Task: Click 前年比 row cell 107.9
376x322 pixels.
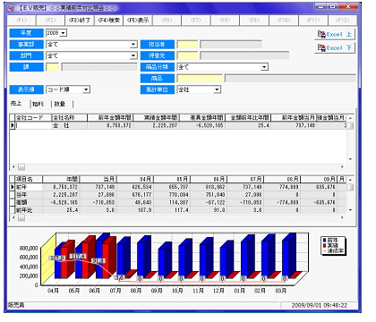Action: click(x=135, y=210)
